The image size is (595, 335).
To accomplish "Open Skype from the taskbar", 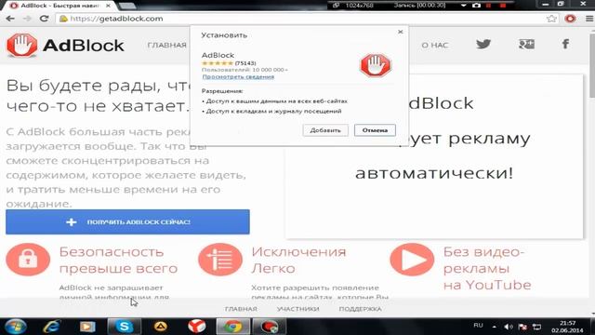I will tap(124, 327).
